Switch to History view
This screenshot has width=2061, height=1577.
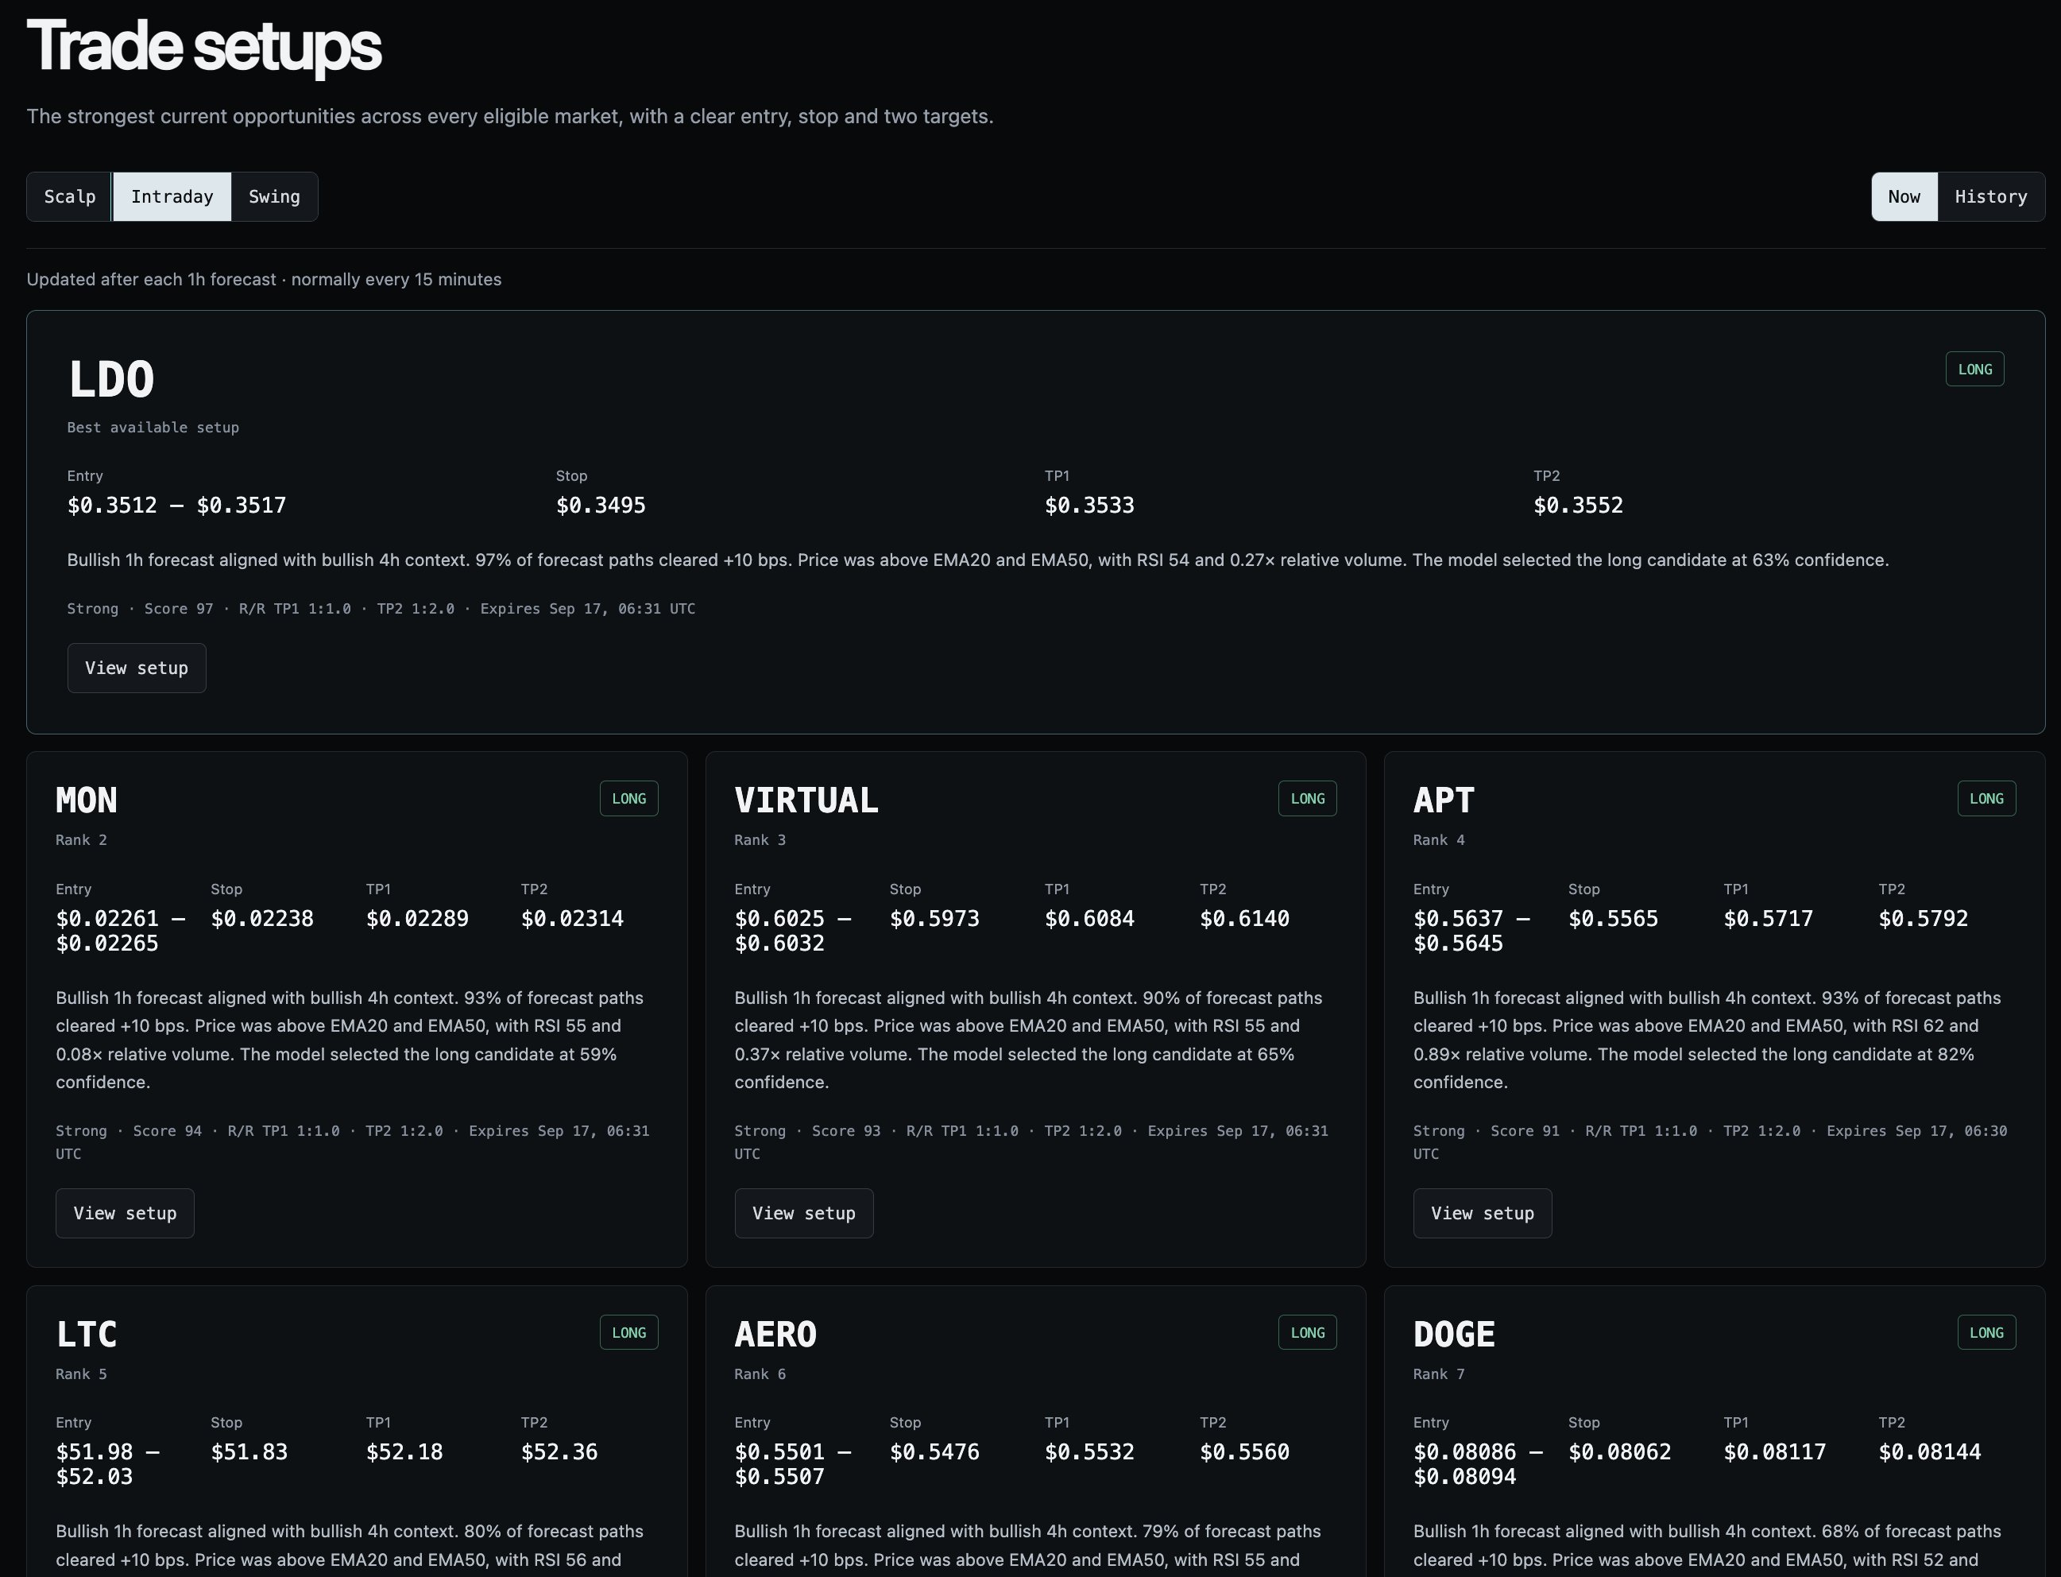click(1990, 196)
